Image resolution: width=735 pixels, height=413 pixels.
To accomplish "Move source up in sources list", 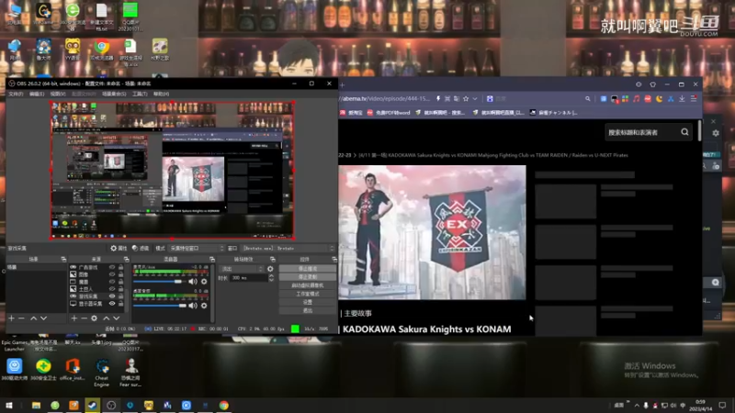I will coord(107,318).
